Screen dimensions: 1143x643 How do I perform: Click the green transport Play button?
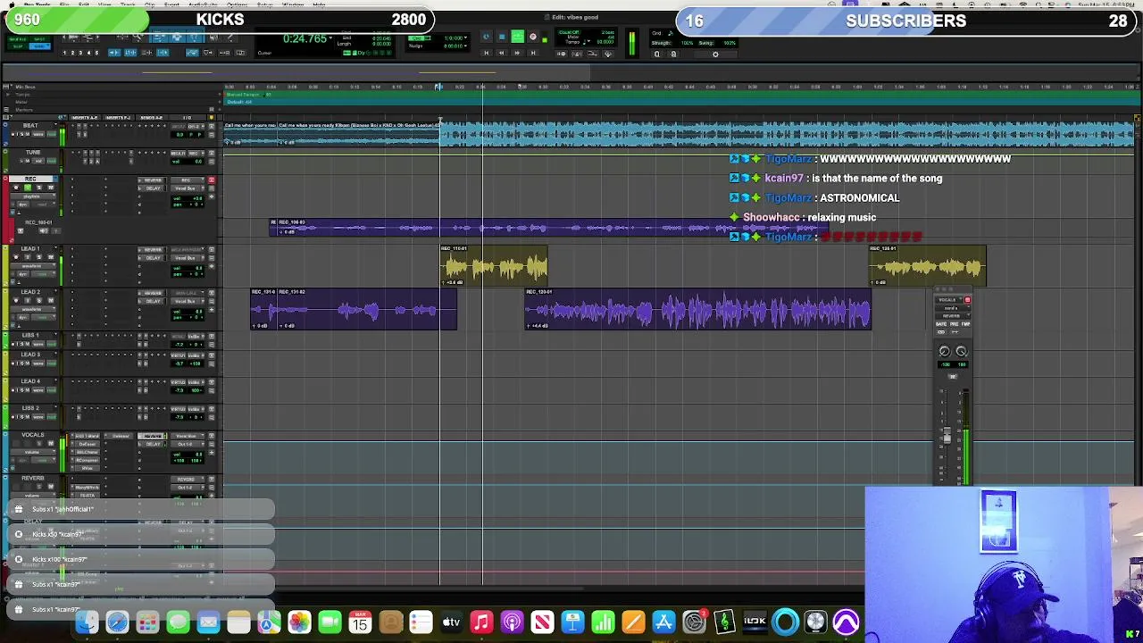click(517, 37)
